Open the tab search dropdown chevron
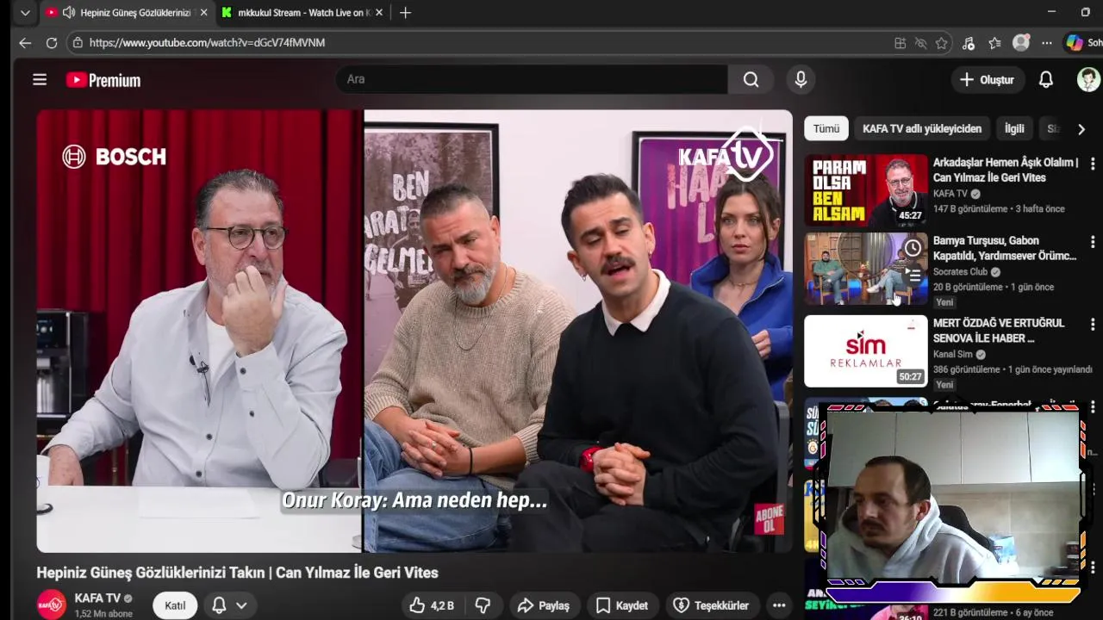 (25, 13)
